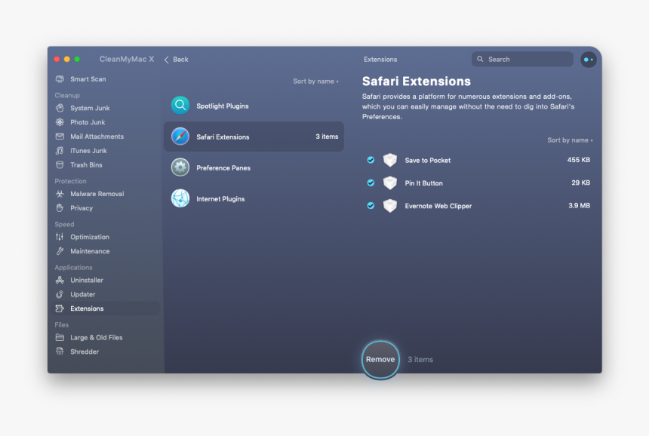
Task: Go to Privacy section
Action: [x=82, y=207]
